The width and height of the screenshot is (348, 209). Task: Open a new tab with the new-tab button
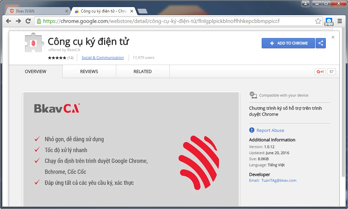[x=142, y=11]
